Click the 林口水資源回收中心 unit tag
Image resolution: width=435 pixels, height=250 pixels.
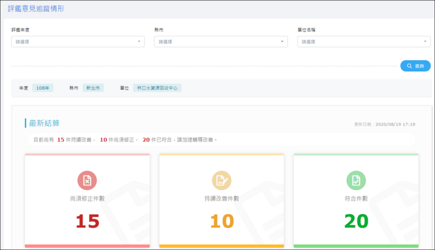(x=158, y=88)
